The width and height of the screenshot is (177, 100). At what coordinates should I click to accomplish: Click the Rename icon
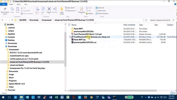[x=55, y=9]
